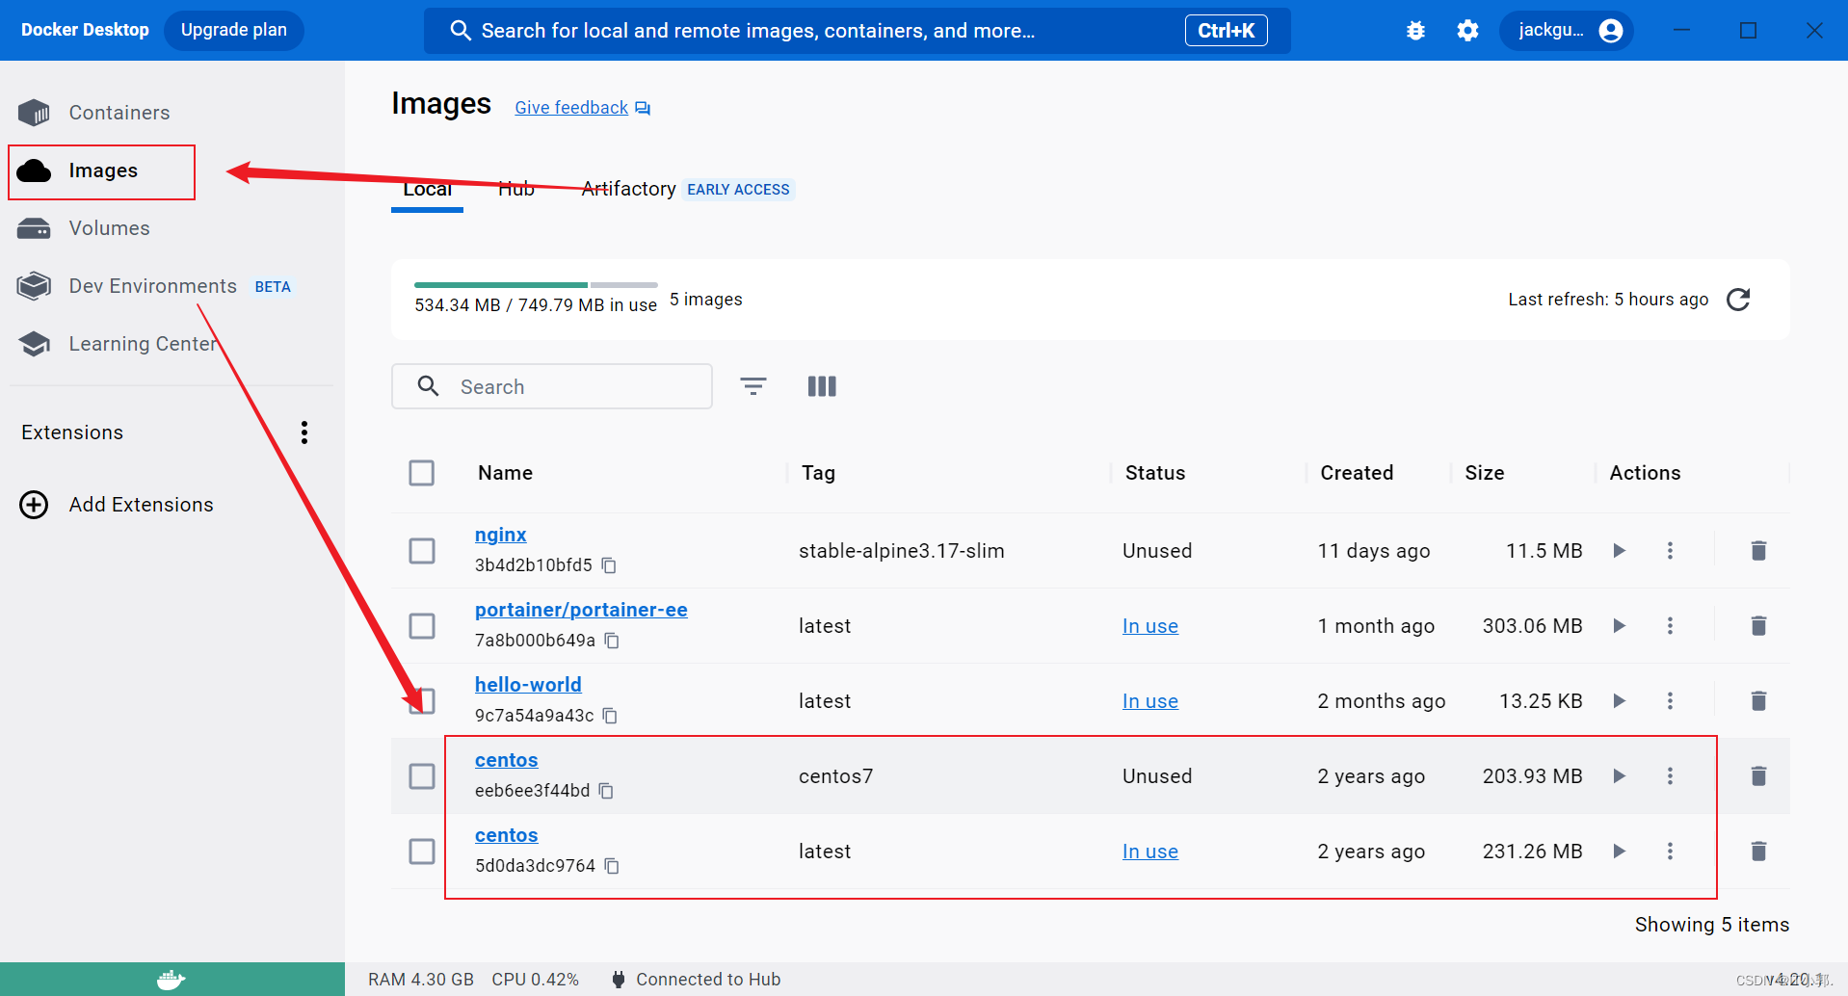Sort by the Status column header
Viewport: 1848px width, 996px height.
tap(1155, 473)
